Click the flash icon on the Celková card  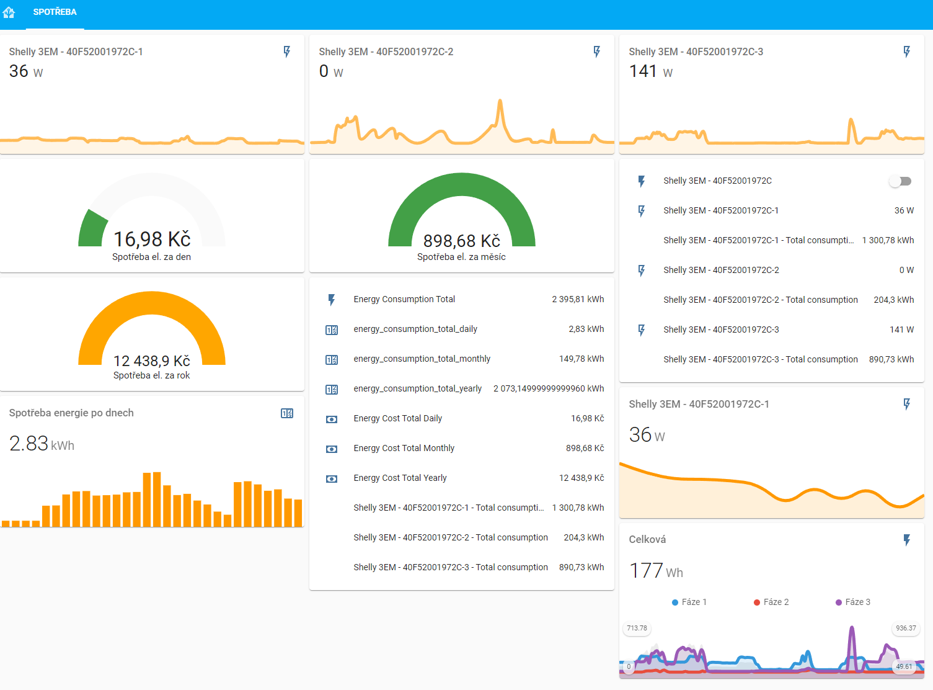point(907,540)
